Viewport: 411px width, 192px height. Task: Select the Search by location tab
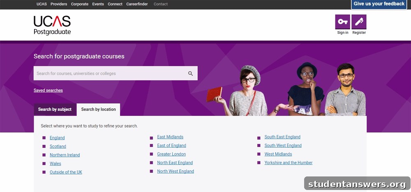[x=98, y=109]
